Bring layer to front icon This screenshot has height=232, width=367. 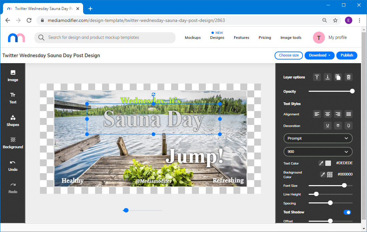317,77
